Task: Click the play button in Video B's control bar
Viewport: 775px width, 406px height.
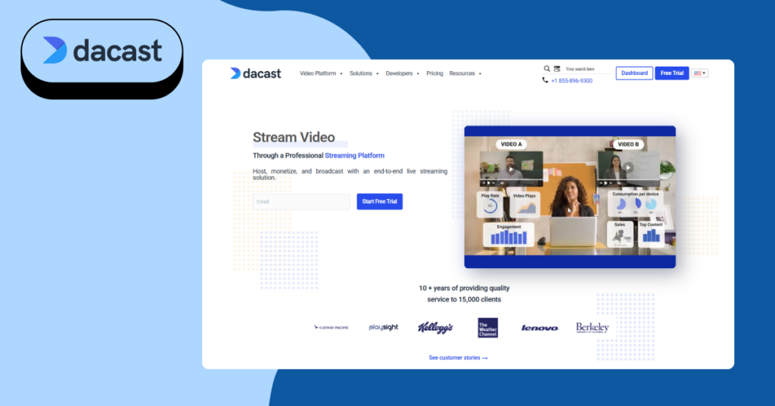Action: pos(605,183)
